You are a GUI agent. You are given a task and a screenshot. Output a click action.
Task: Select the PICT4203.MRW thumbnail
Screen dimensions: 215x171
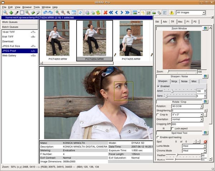58,40
